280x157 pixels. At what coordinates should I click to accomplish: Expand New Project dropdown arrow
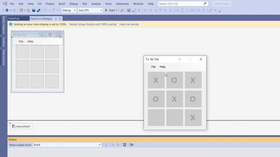point(25,10)
